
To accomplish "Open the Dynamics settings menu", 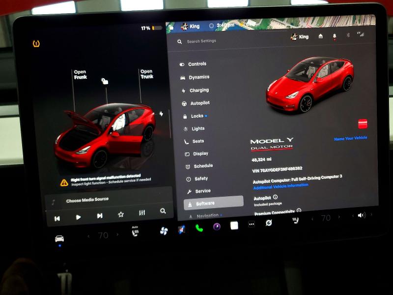I will click(x=195, y=77).
